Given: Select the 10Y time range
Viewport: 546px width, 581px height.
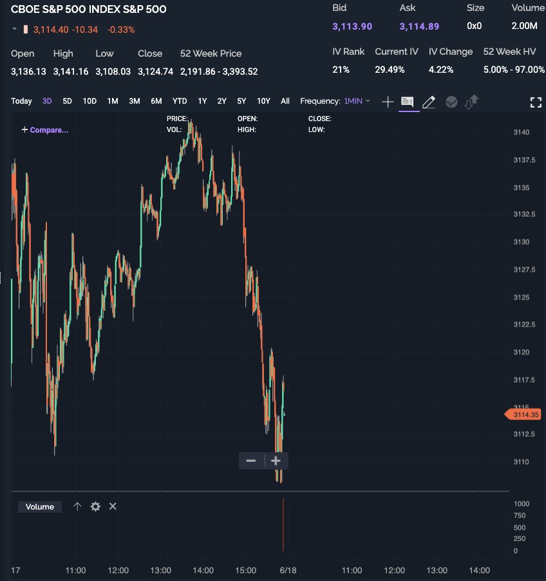Looking at the screenshot, I should tap(263, 100).
